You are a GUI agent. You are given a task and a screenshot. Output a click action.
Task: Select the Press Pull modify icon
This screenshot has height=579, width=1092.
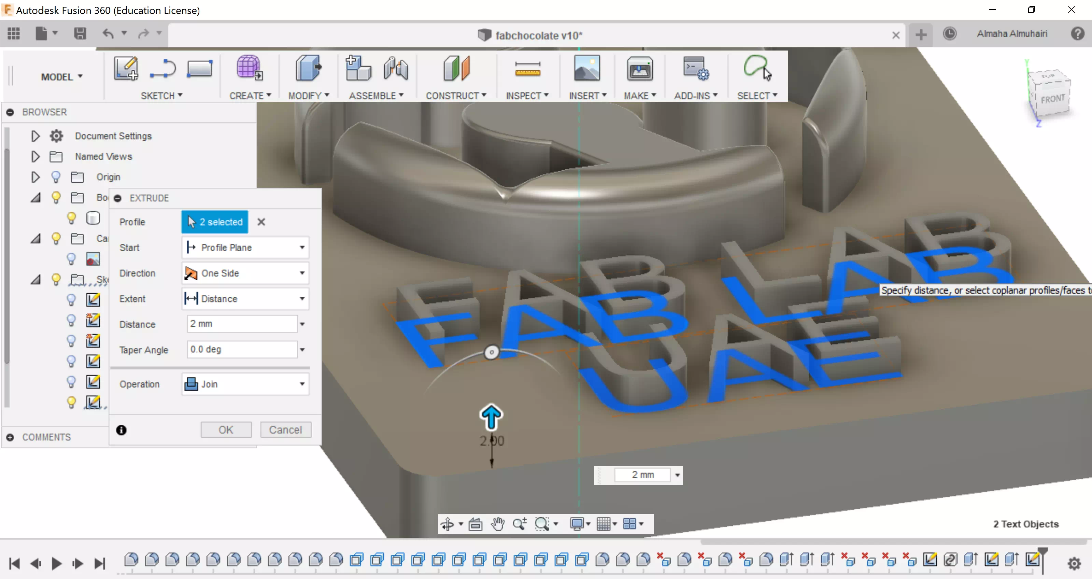pos(308,69)
